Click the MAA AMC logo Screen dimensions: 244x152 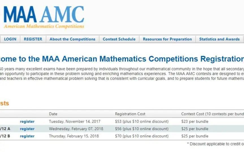click(44, 17)
